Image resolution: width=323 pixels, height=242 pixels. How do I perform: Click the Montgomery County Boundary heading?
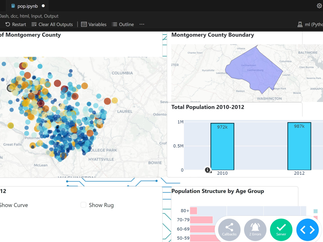coord(213,35)
